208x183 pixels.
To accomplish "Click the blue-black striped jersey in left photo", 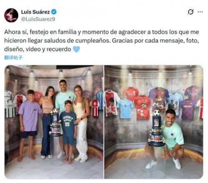I will coord(99,100).
